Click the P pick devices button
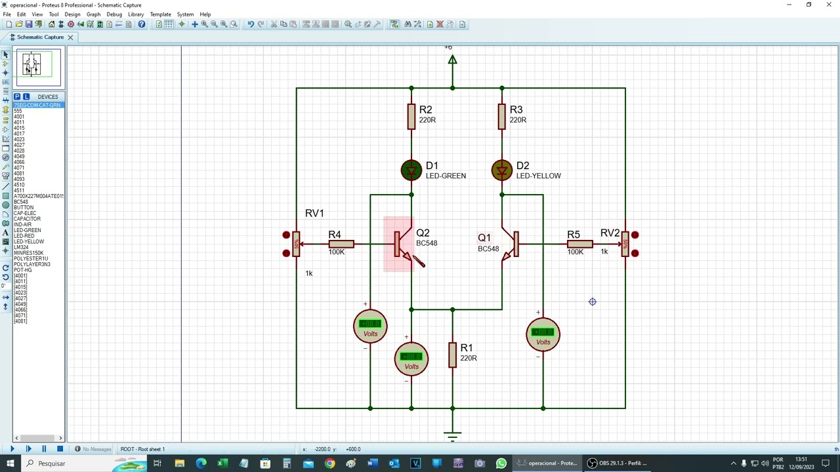840x472 pixels. click(x=17, y=96)
